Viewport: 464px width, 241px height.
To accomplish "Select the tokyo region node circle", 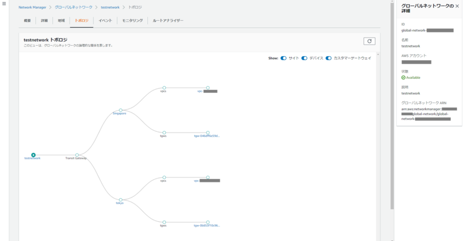I will click(x=121, y=200).
